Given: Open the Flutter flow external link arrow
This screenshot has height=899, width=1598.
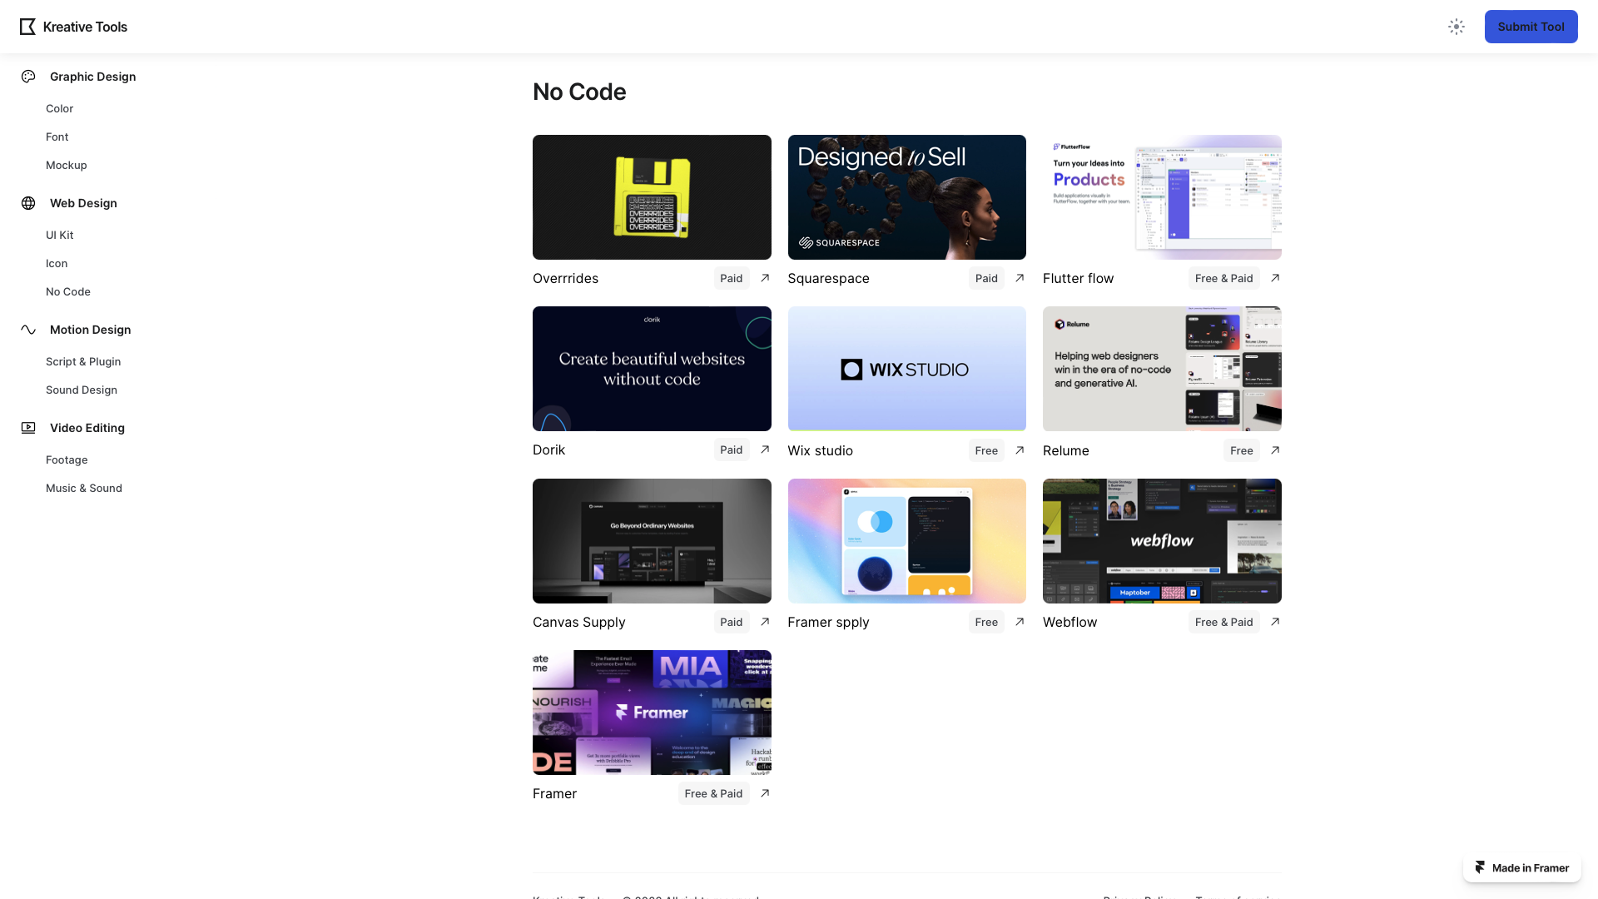Looking at the screenshot, I should (1275, 278).
